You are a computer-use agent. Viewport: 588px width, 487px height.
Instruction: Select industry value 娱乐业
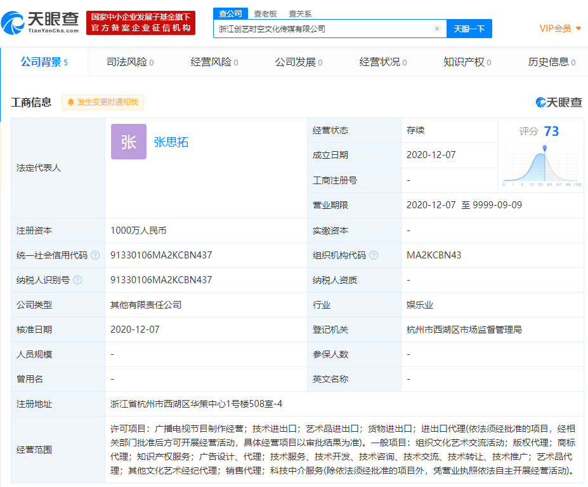[x=420, y=305]
